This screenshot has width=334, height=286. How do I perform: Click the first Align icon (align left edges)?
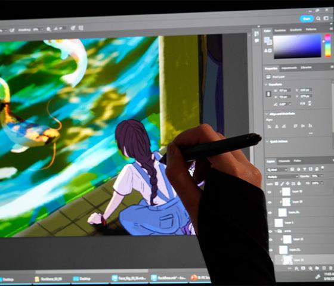(269, 126)
